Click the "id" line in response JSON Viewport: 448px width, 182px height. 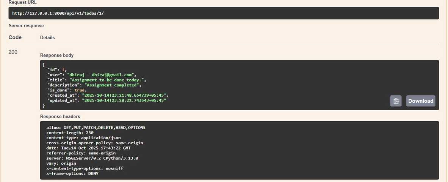click(x=57, y=70)
